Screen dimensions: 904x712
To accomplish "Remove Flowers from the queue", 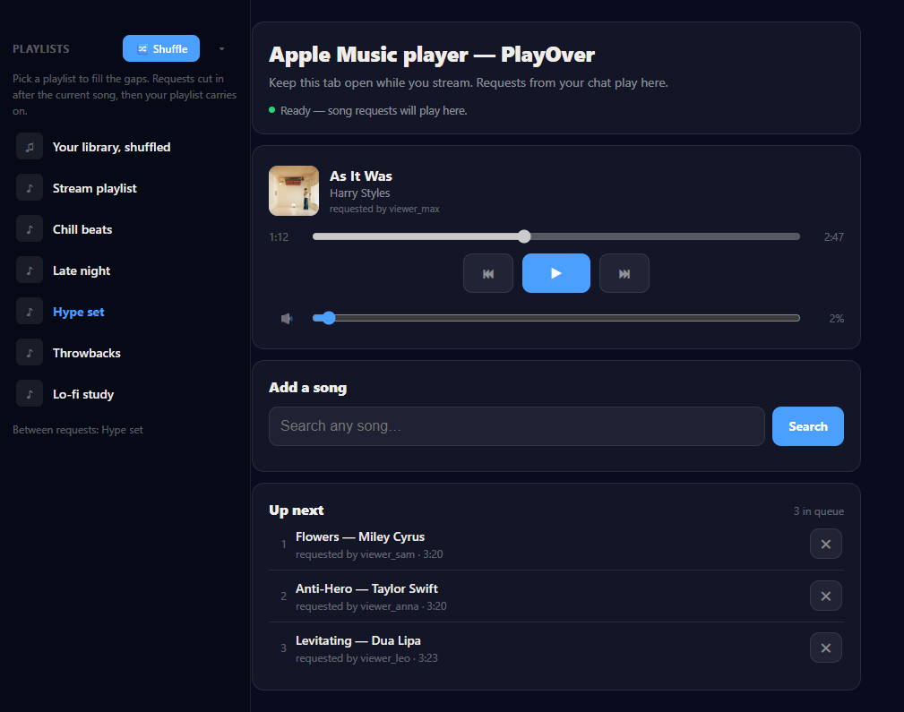I will coord(825,545).
